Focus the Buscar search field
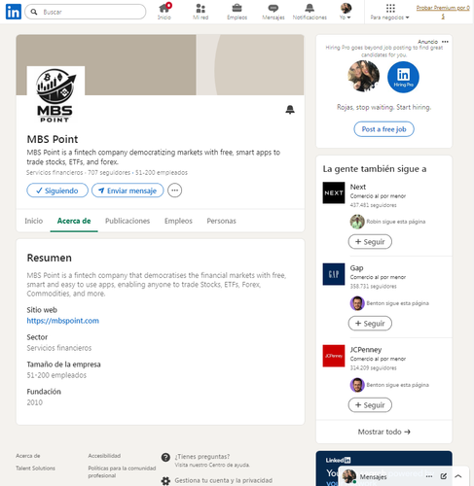 point(86,12)
